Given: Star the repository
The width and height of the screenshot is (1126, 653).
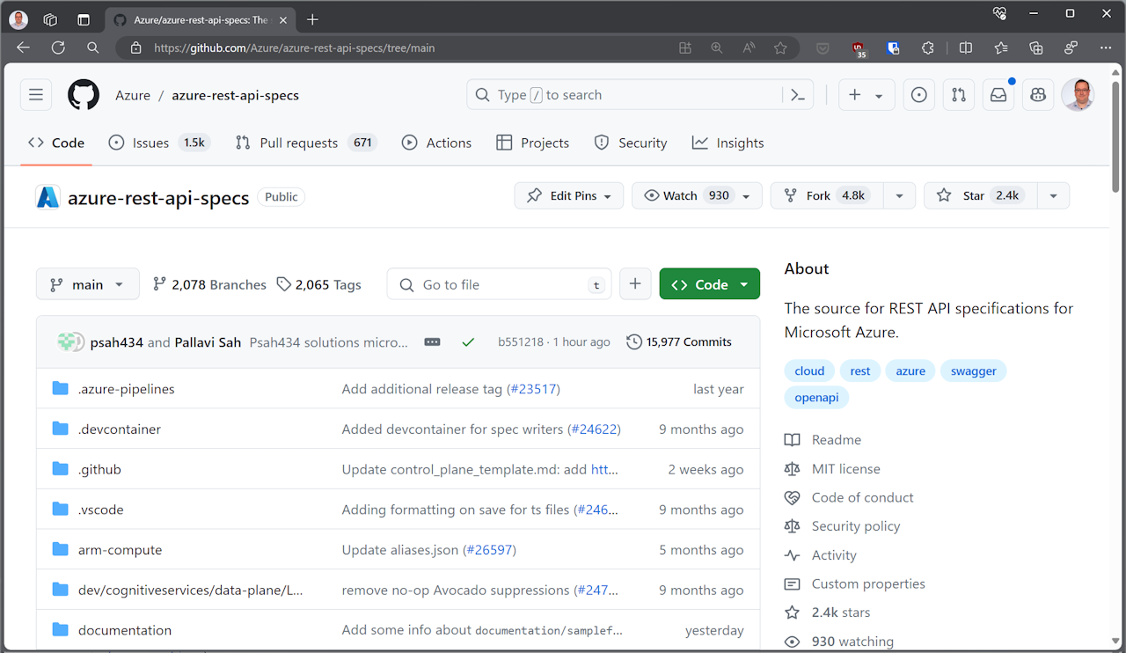Looking at the screenshot, I should point(981,195).
